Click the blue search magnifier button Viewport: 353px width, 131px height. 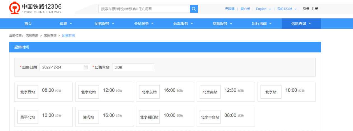pos(194,9)
